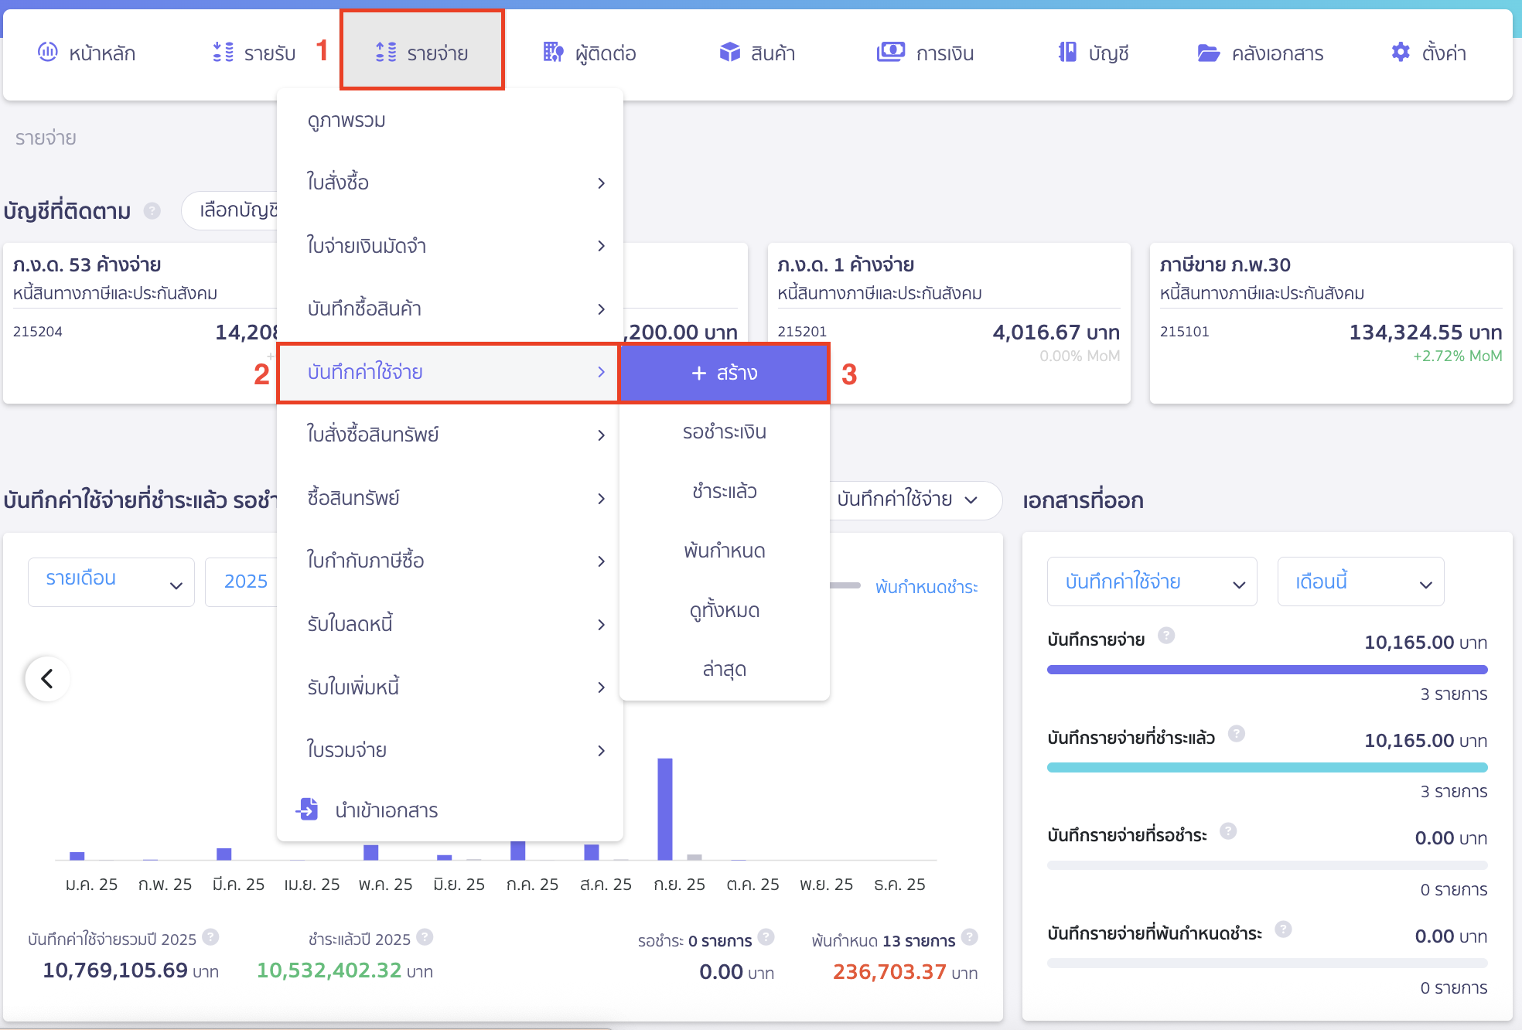This screenshot has height=1030, width=1522.
Task: Click the + สร้าง create button
Action: [x=724, y=373]
